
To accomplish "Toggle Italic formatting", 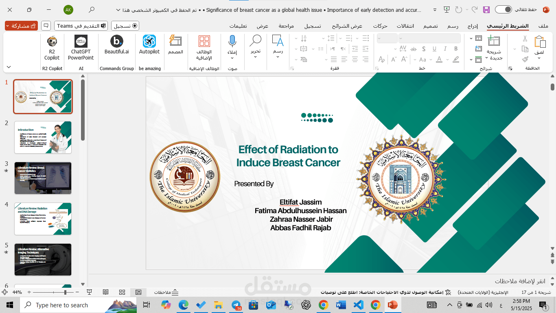I will pyautogui.click(x=445, y=49).
